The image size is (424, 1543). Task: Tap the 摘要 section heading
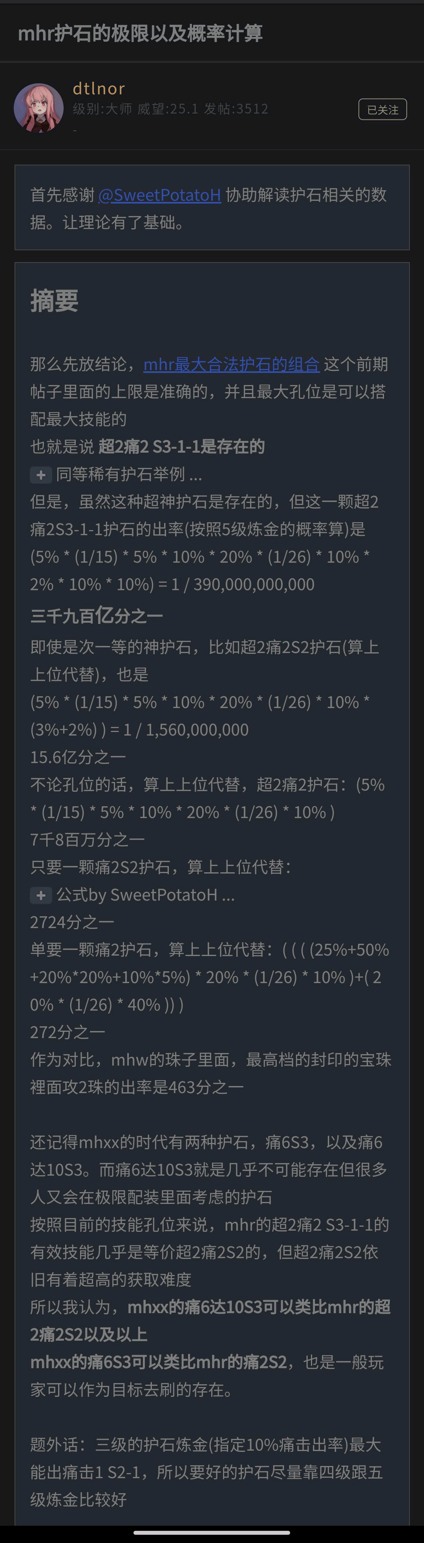click(x=55, y=301)
